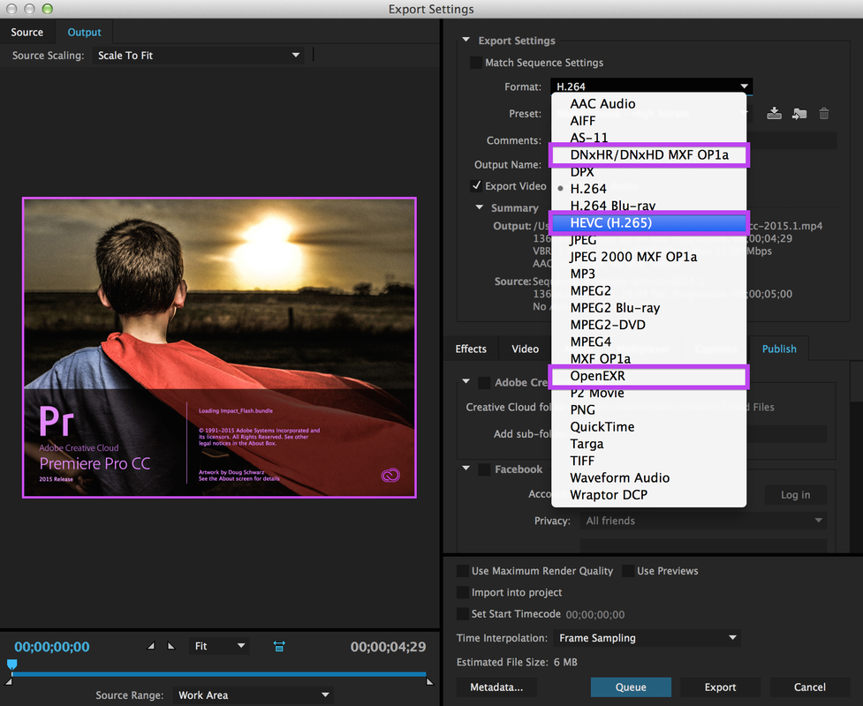This screenshot has height=706, width=863.
Task: Select PNG format
Action: (x=649, y=409)
